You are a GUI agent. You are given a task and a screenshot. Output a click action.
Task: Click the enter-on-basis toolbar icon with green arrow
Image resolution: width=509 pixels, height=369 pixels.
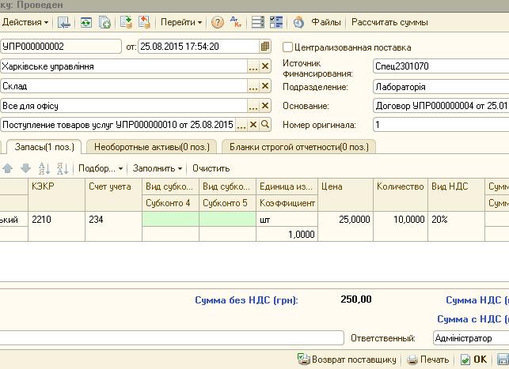[x=126, y=22]
